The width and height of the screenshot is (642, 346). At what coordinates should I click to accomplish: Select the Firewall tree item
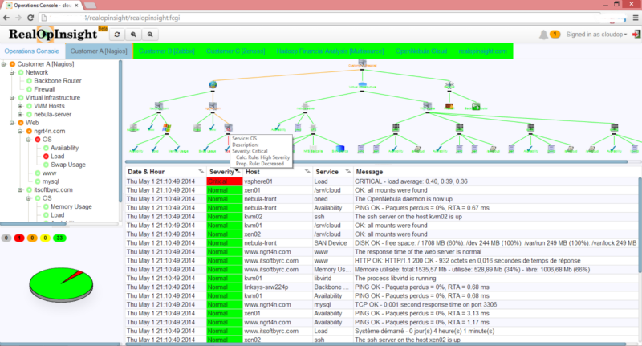(45, 89)
